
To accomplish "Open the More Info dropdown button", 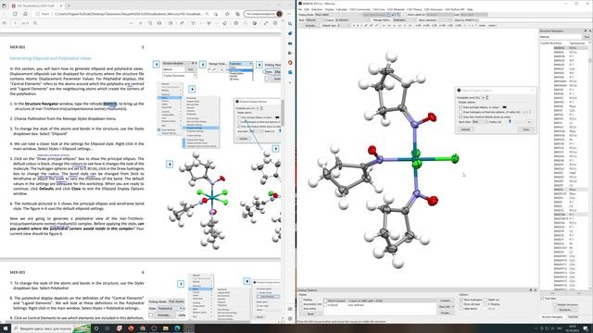I will coord(446,306).
